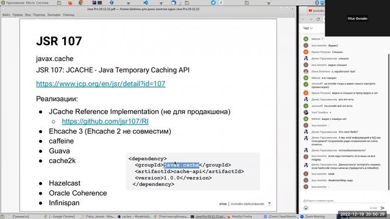Click the Hazelcast bullet item
This screenshot has height=219, width=390.
(65, 183)
